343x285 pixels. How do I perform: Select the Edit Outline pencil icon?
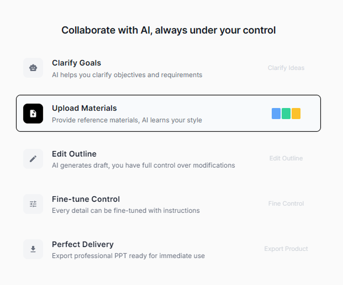[x=33, y=159]
